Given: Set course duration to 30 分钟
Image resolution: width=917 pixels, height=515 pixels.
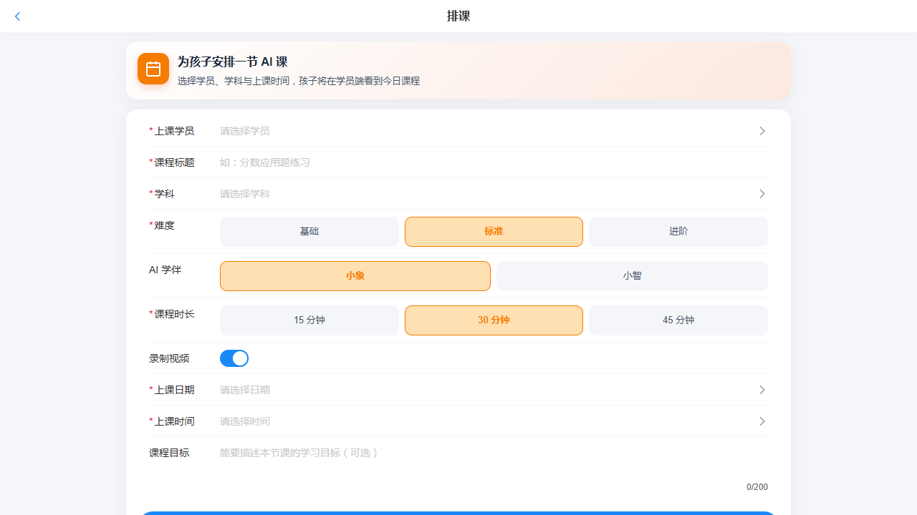Looking at the screenshot, I should point(494,320).
